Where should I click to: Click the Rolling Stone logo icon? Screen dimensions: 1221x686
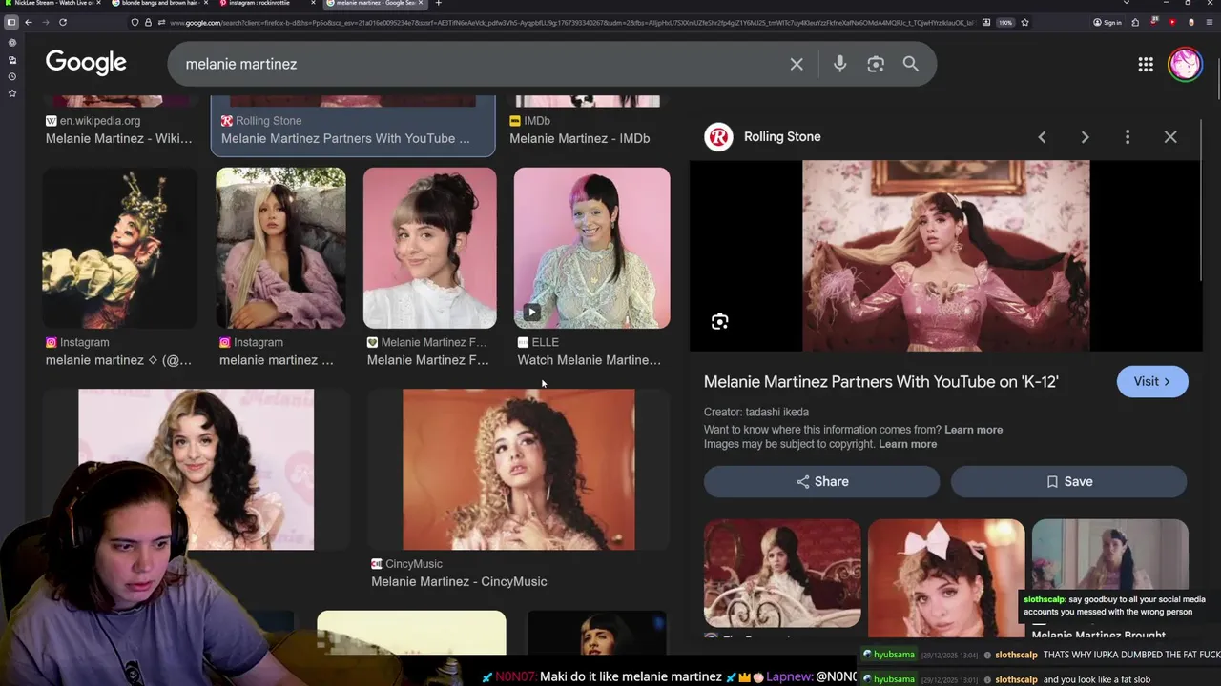718,137
